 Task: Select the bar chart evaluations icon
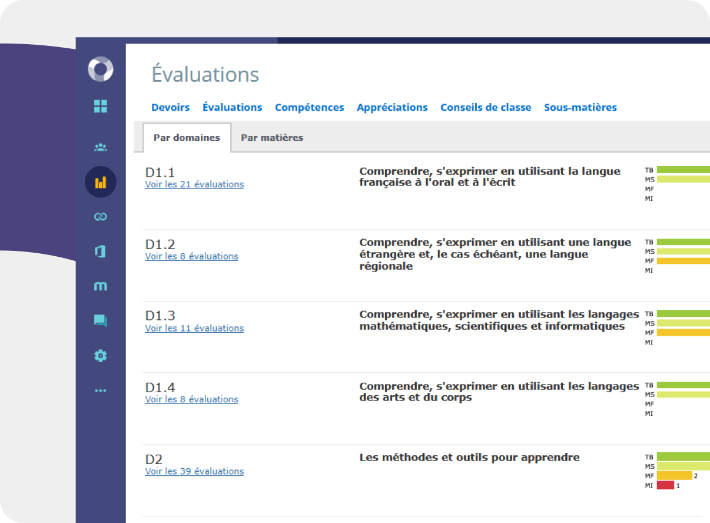click(101, 182)
